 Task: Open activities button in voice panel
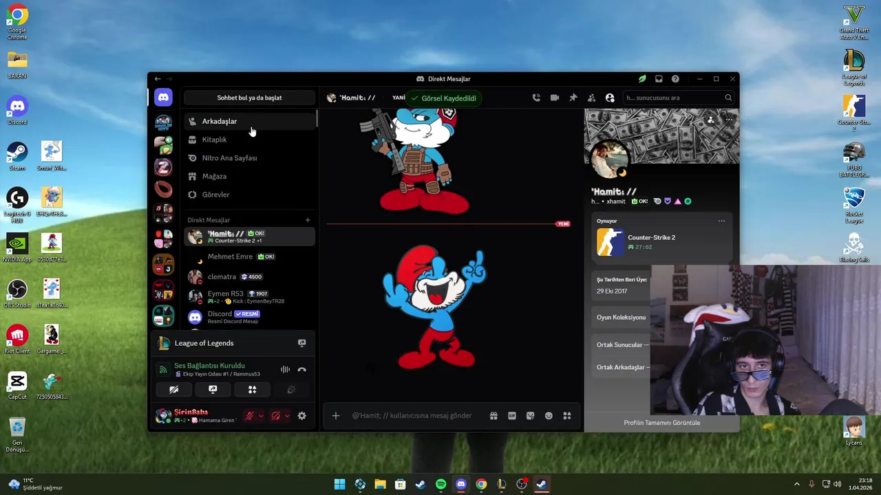pyautogui.click(x=252, y=390)
